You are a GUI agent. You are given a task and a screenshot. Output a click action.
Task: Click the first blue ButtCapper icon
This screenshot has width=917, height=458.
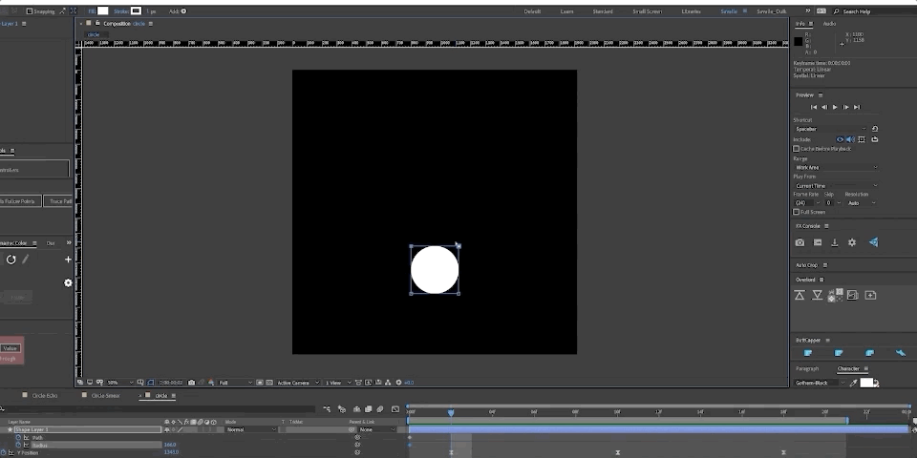(x=808, y=353)
